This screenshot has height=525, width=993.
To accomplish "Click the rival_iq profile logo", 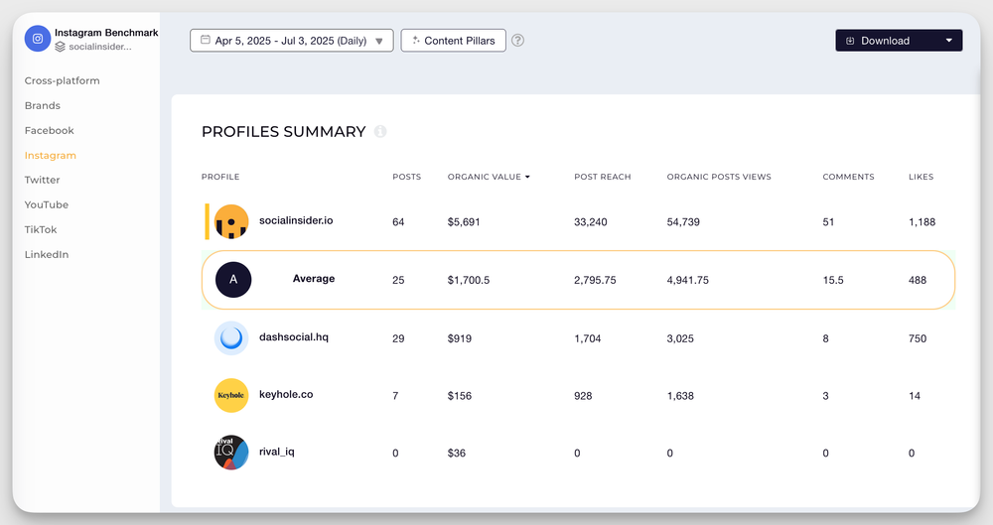I will [231, 453].
